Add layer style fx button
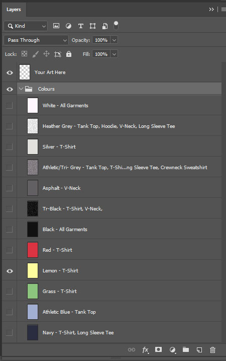This screenshot has width=226, height=361. point(145,350)
